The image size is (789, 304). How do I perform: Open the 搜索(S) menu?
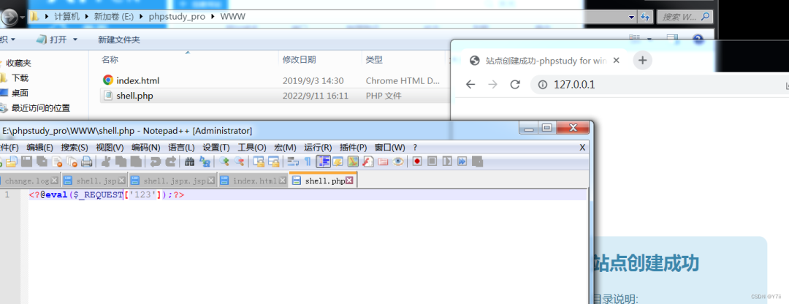(x=75, y=148)
